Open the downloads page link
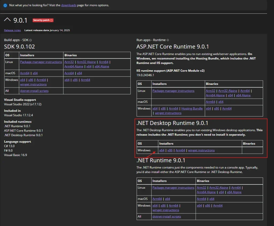The image size is (274, 226). [x=69, y=5]
